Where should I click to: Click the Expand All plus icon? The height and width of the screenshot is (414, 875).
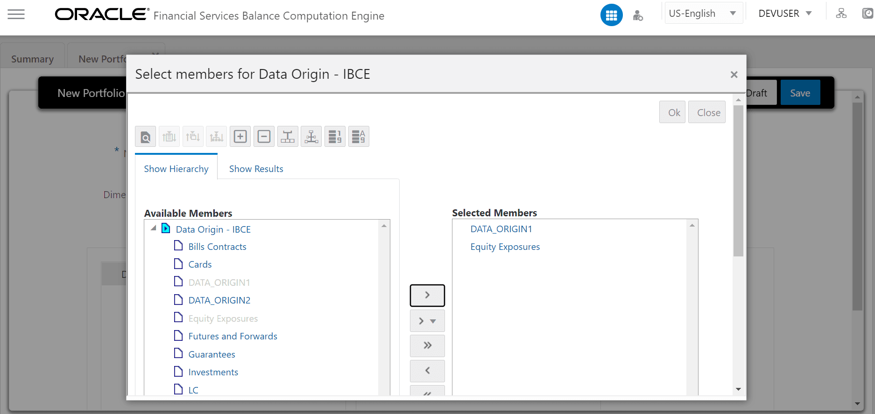point(240,137)
